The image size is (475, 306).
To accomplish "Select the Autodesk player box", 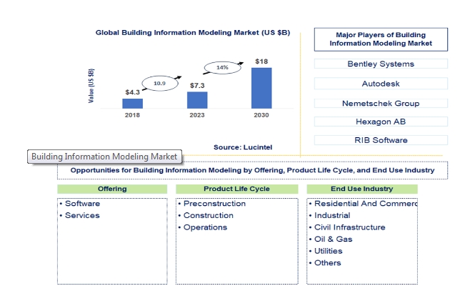I will [x=381, y=84].
